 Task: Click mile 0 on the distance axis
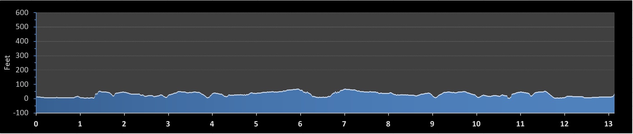(36, 124)
